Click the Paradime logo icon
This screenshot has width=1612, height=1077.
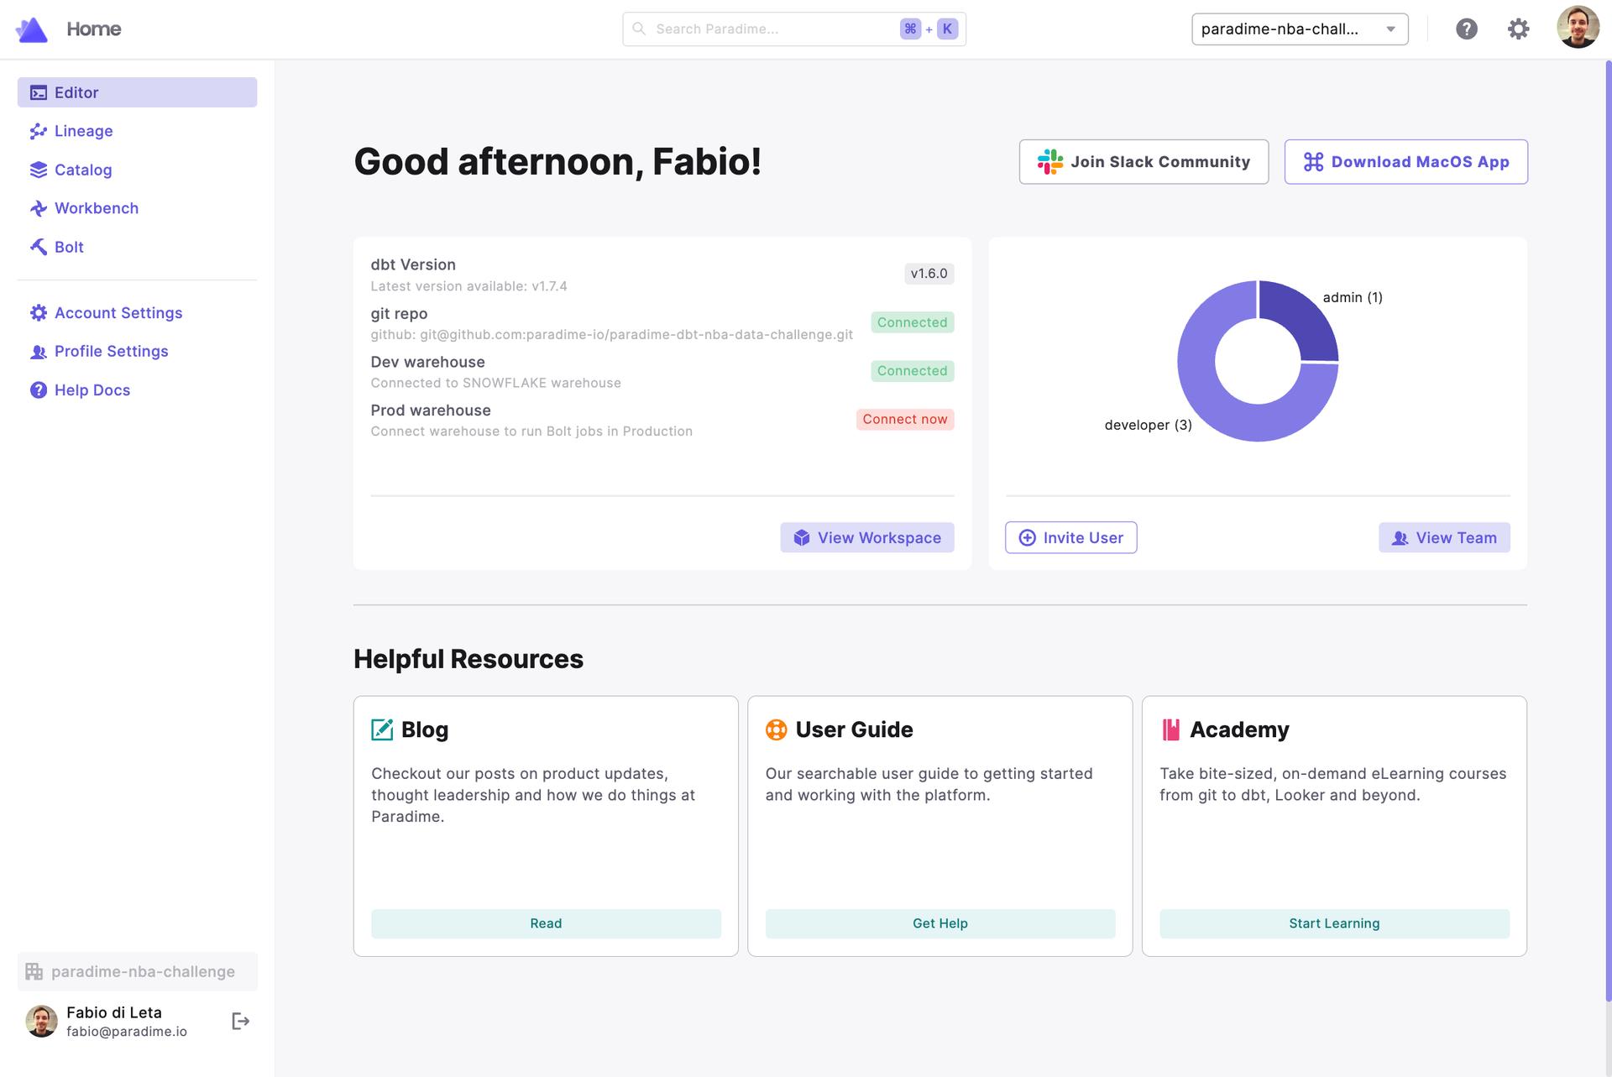[32, 29]
